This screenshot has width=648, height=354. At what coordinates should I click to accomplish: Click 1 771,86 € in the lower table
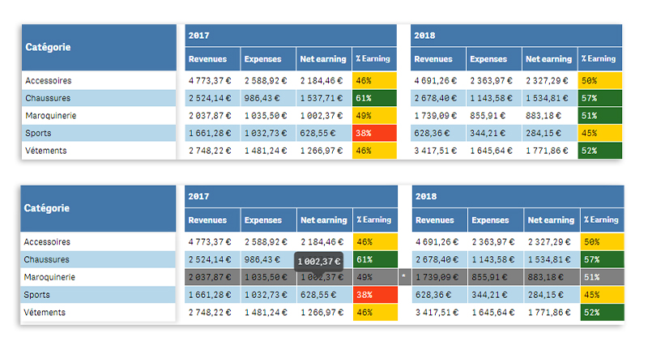(x=549, y=313)
